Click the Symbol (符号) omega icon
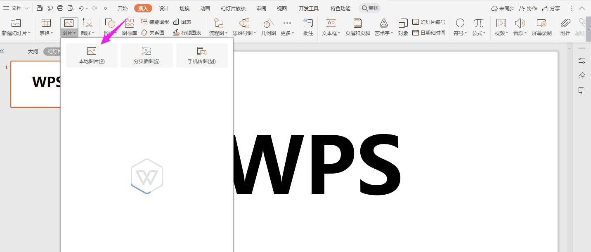 tap(460, 23)
